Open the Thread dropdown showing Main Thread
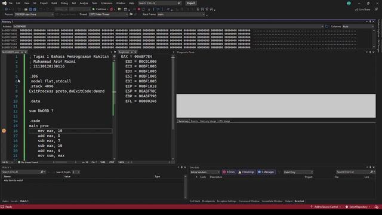The width and height of the screenshot is (382, 215). click(108, 14)
